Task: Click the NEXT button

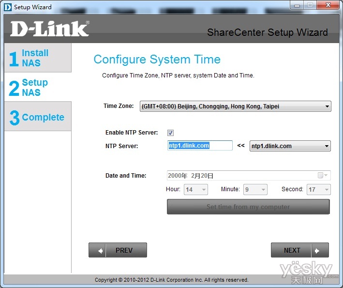Action: (x=300, y=250)
